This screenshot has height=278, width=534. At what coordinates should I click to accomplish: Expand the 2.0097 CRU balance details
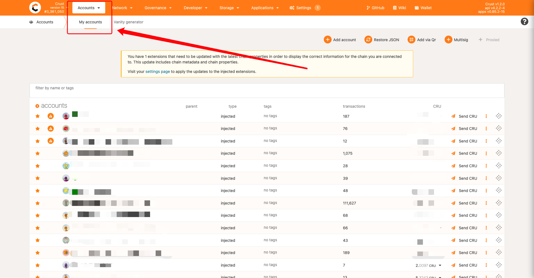[x=440, y=265]
